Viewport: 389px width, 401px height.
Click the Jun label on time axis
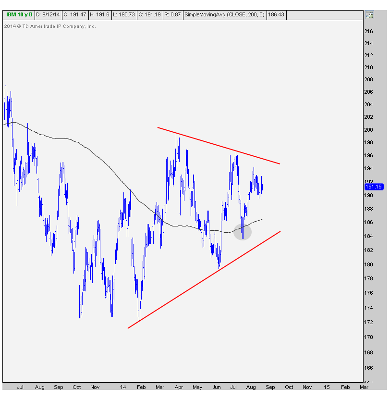pos(217,387)
